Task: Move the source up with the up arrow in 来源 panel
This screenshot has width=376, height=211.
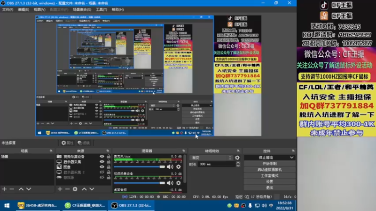Action: click(x=84, y=189)
